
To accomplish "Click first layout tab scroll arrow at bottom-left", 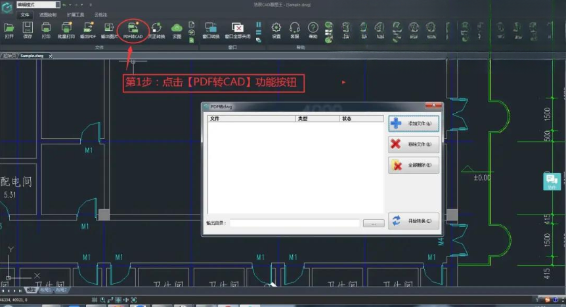I will point(3,291).
